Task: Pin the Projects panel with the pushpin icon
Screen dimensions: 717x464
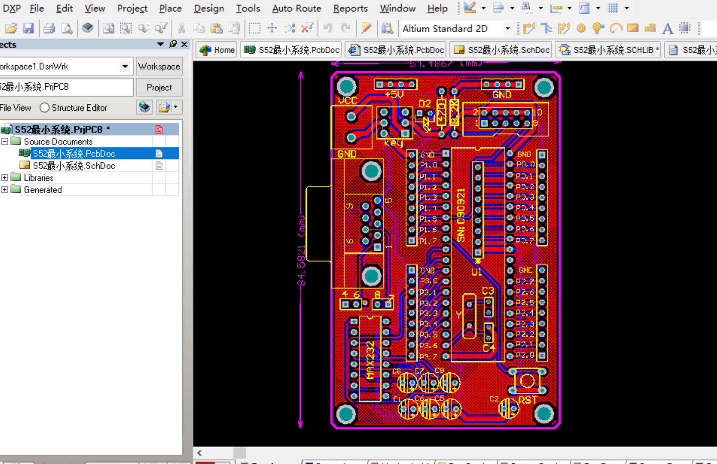Action: (x=173, y=44)
